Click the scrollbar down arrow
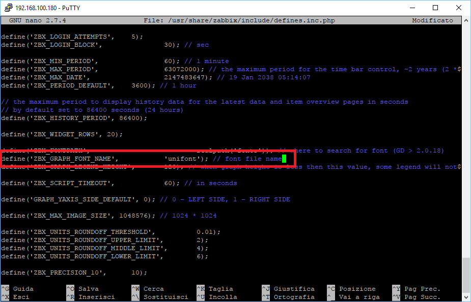Image resolution: width=471 pixels, height=302 pixels. [466, 297]
